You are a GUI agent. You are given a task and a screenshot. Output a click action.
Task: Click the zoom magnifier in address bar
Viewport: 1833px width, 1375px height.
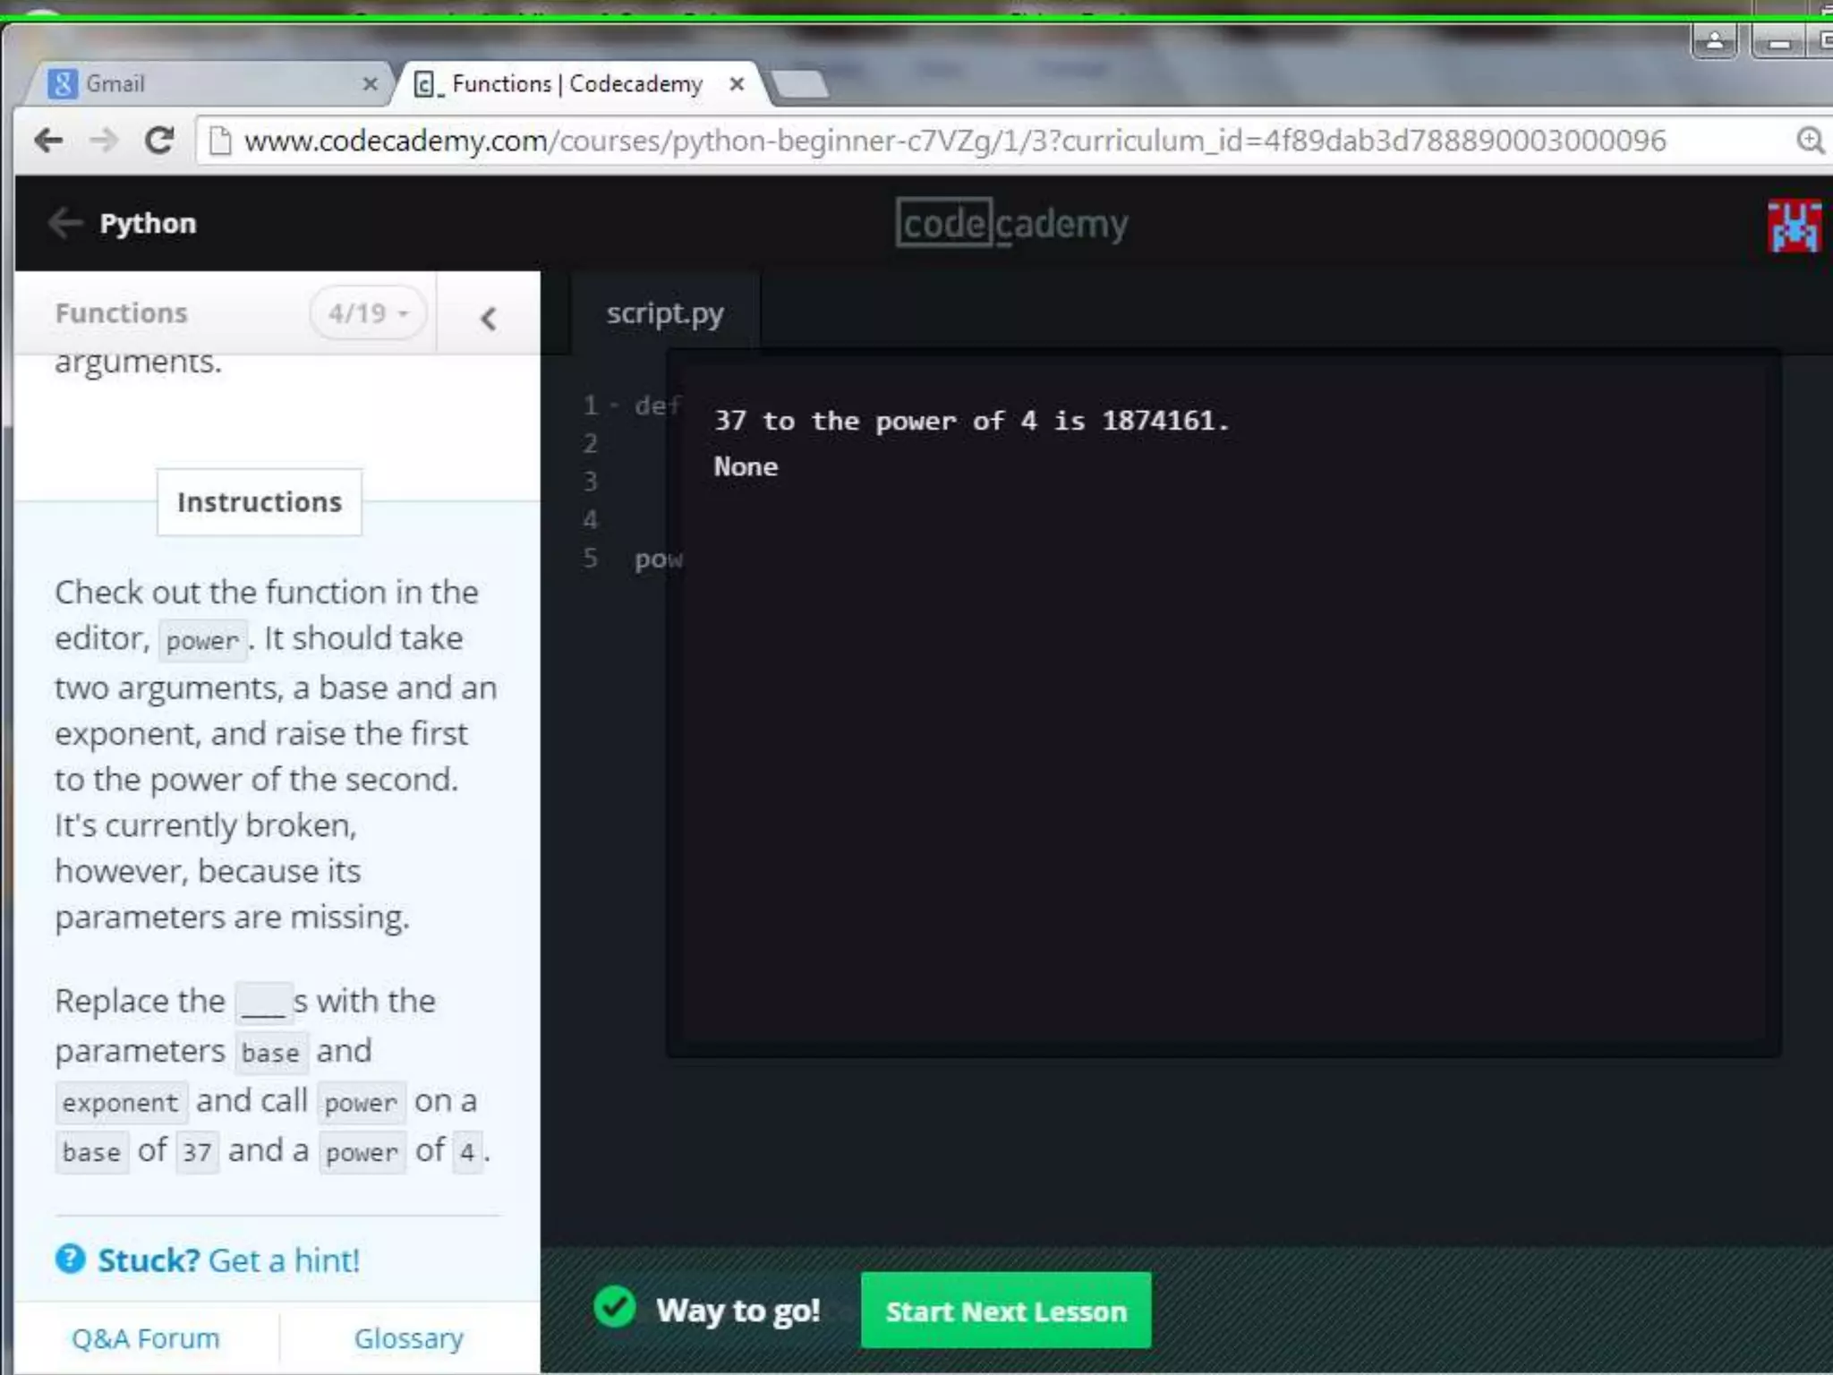[x=1811, y=141]
